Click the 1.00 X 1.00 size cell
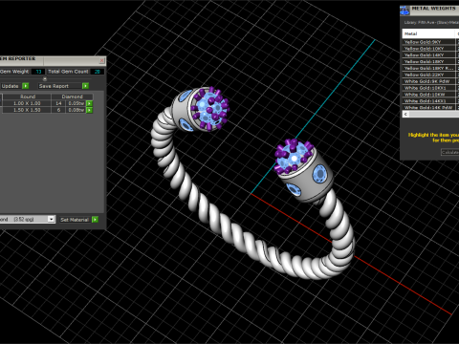The image size is (459, 344). tap(27, 103)
